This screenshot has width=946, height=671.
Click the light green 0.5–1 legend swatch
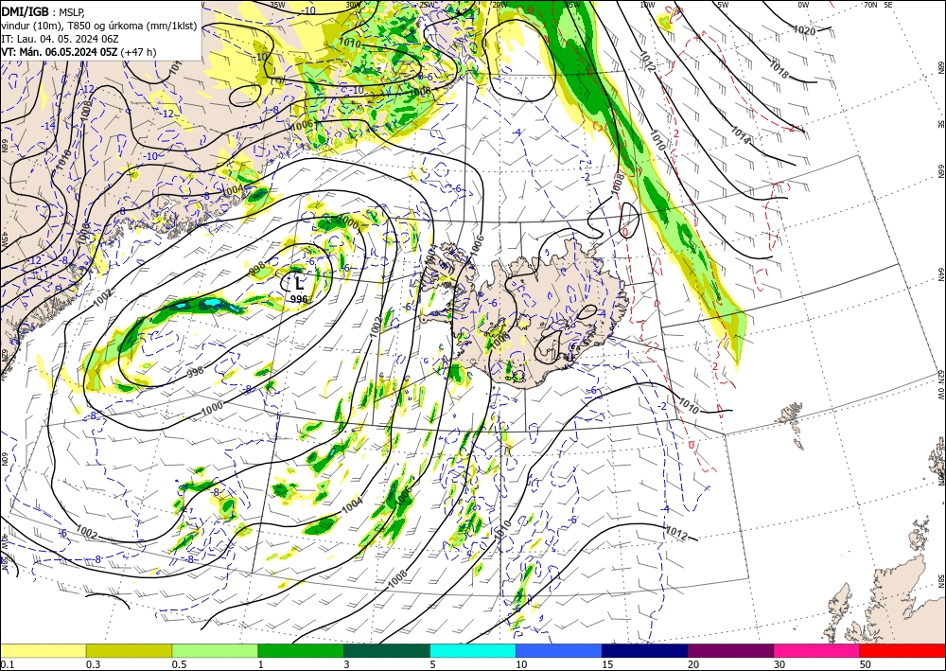[x=215, y=650]
